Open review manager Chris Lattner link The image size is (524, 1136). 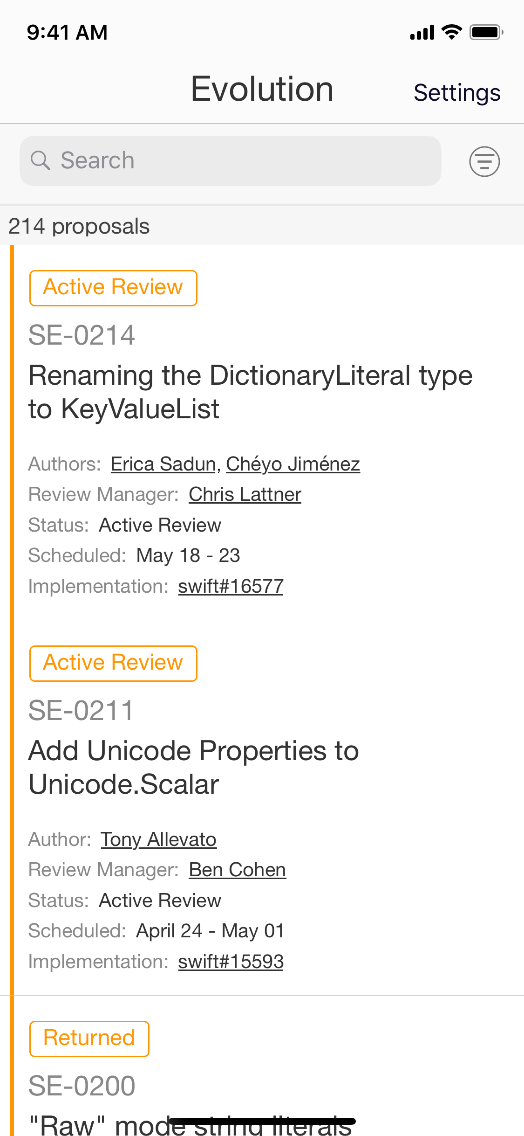click(245, 494)
